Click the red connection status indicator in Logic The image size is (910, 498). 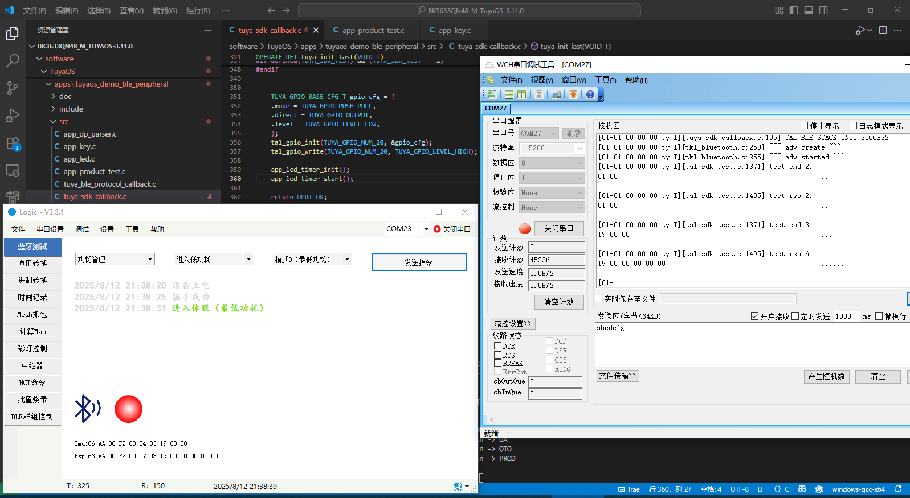coord(128,409)
